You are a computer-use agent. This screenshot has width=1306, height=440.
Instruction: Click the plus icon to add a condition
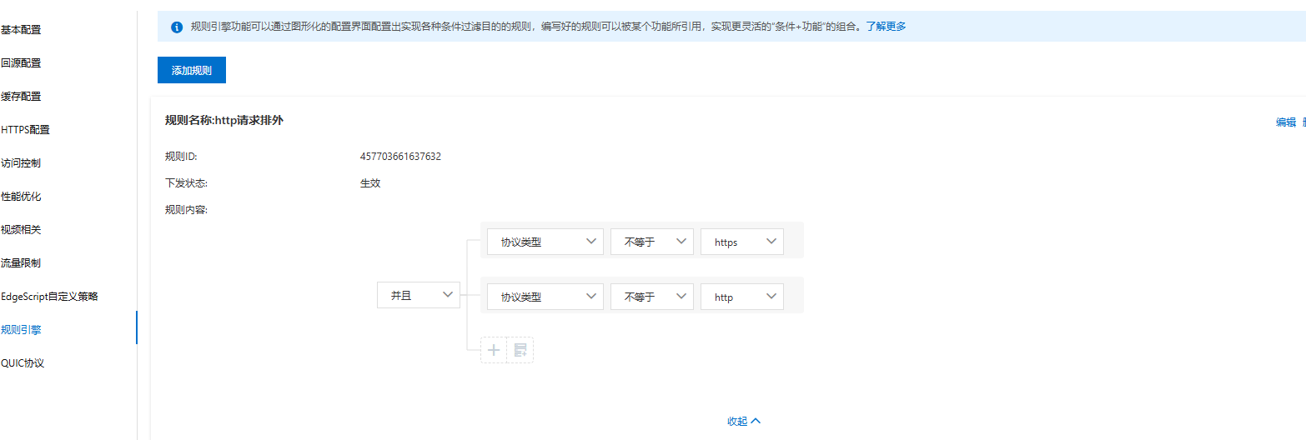[x=494, y=350]
